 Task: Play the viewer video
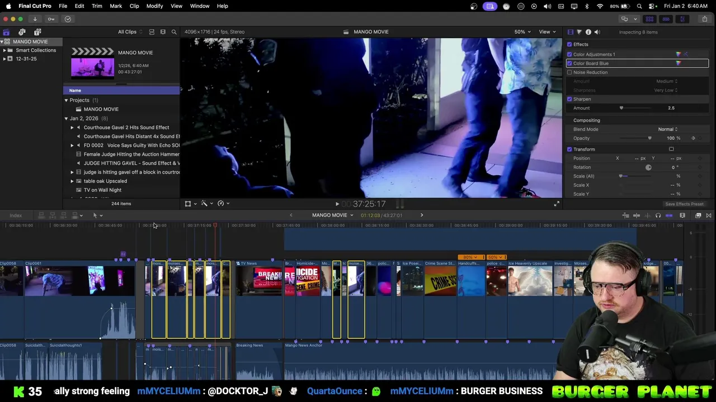[x=337, y=204]
